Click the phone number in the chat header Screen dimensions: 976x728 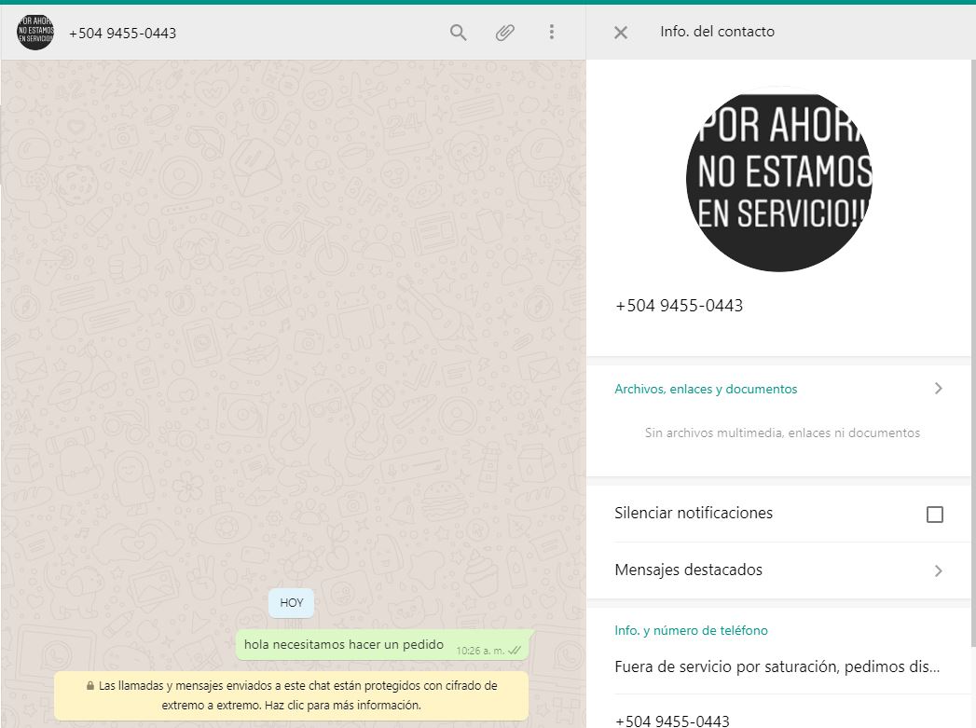[x=123, y=34]
